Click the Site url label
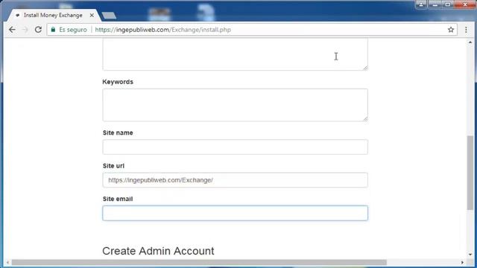477x268 pixels. [113, 166]
